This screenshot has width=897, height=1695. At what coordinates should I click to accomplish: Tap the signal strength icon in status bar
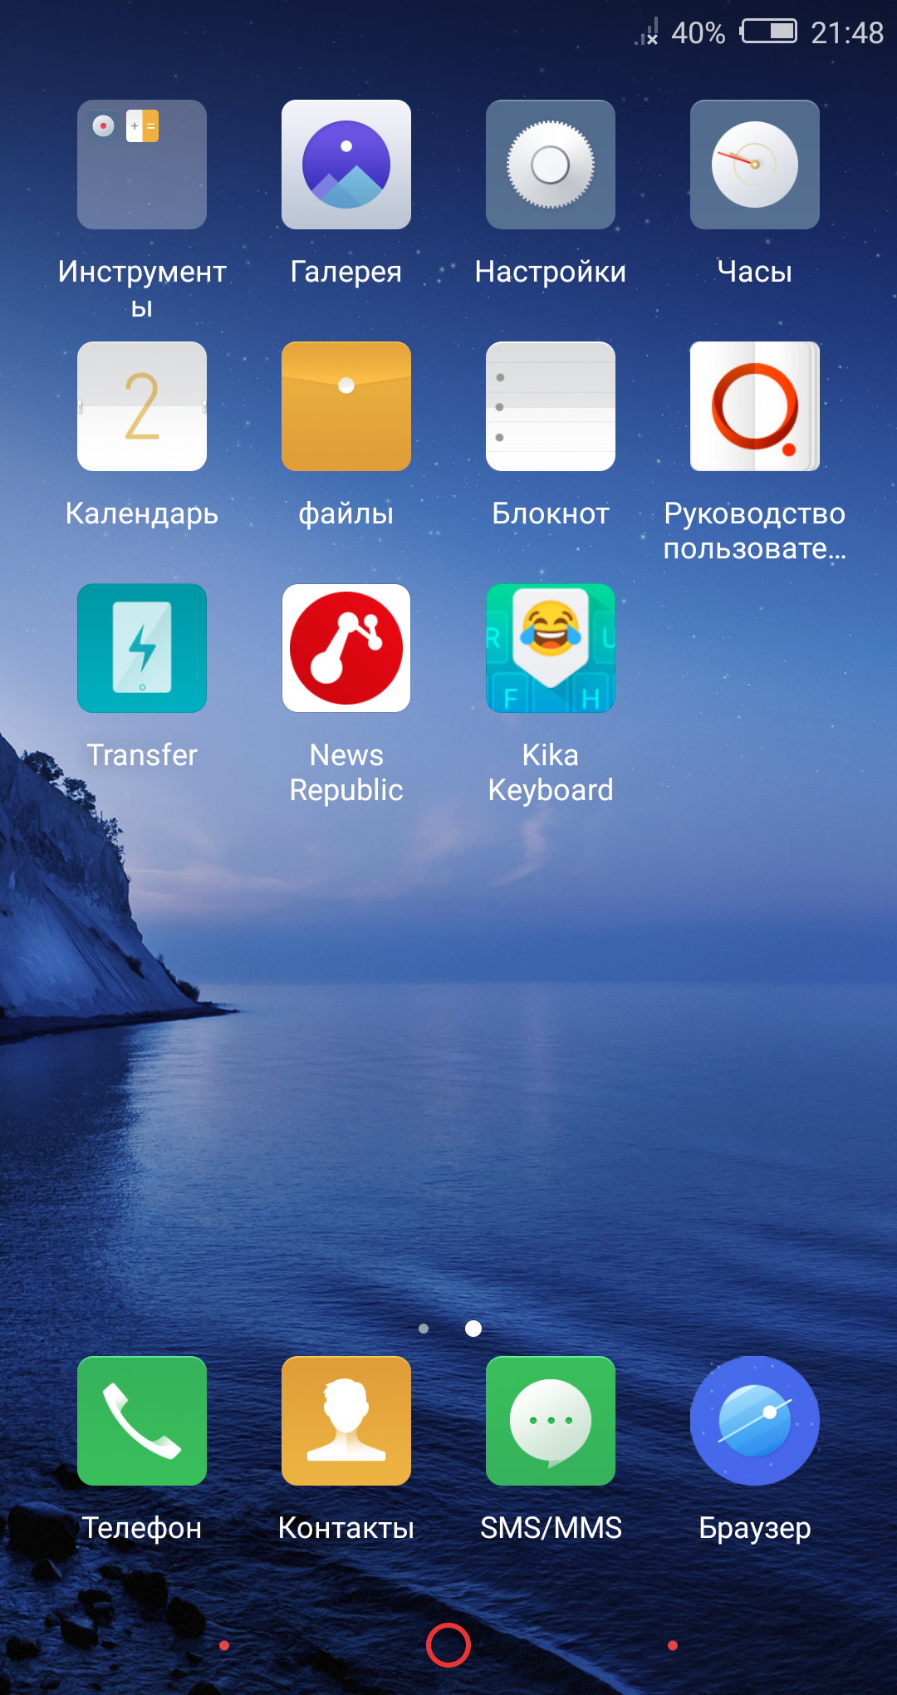click(x=647, y=32)
